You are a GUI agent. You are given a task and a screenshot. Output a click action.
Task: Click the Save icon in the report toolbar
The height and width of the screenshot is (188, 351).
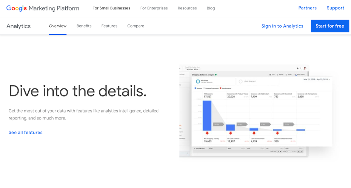click(271, 75)
